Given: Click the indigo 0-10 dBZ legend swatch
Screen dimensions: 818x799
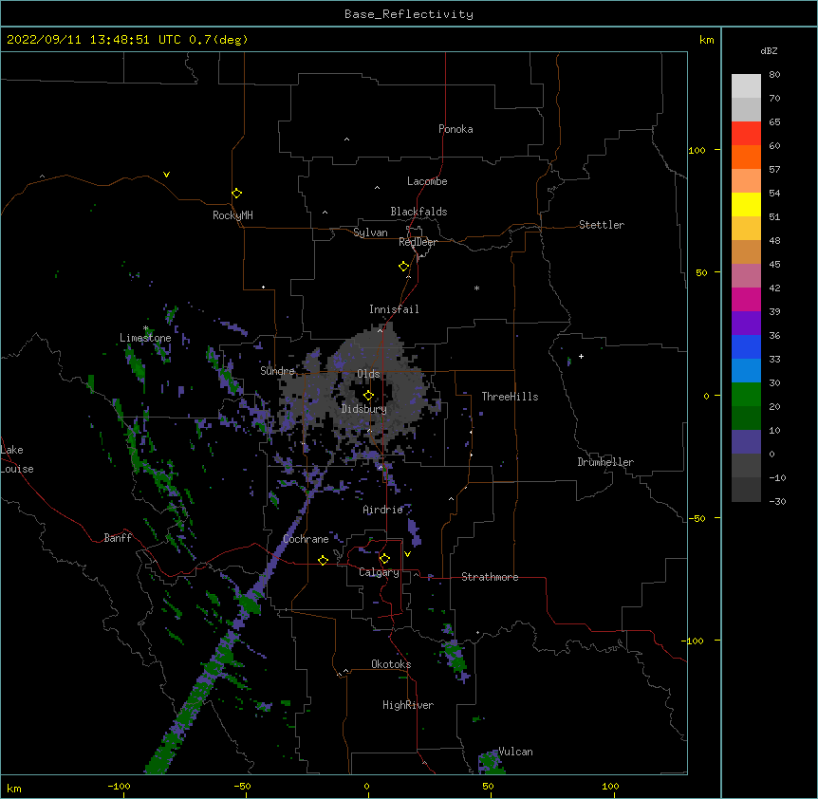Looking at the screenshot, I should click(x=746, y=442).
